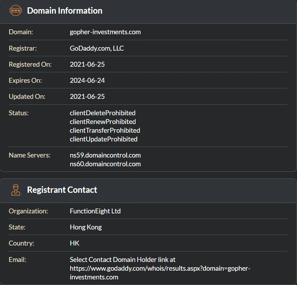Click the clientRenewProhibited status
Viewport: 297px width, 285px height.
click(x=103, y=122)
